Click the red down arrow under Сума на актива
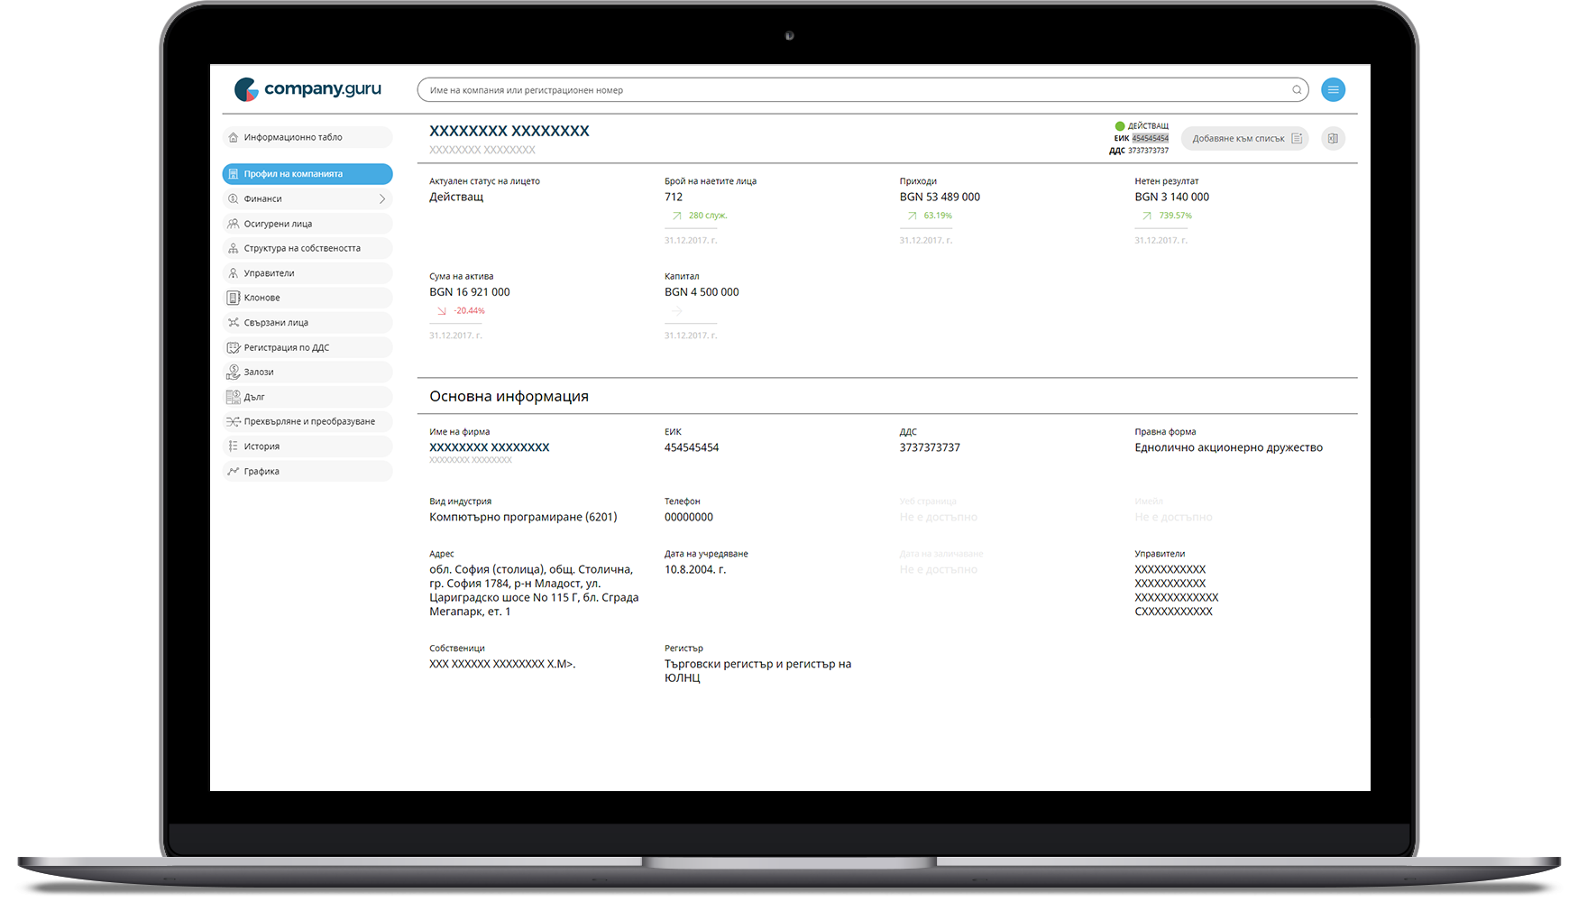Viewport: 1578px width, 902px height. pos(441,311)
